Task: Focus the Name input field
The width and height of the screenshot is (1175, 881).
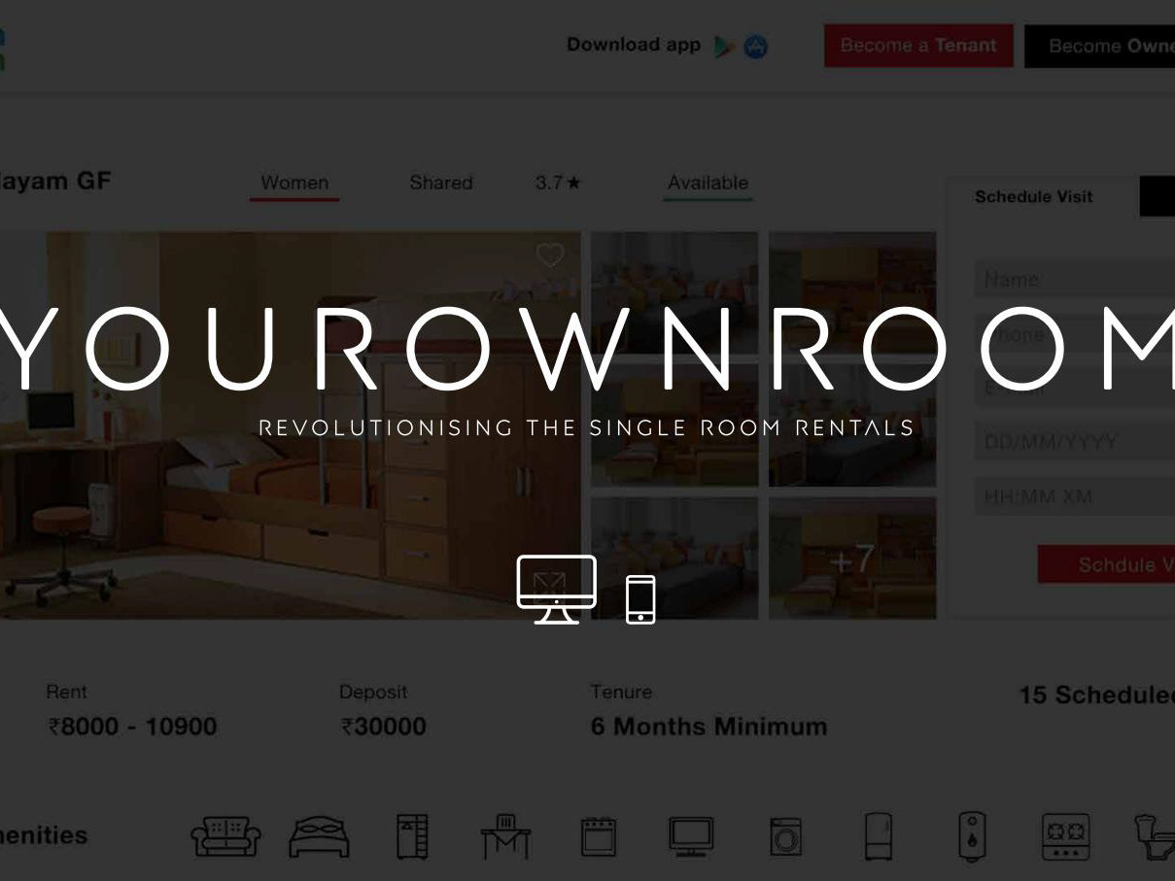Action: (x=1074, y=280)
